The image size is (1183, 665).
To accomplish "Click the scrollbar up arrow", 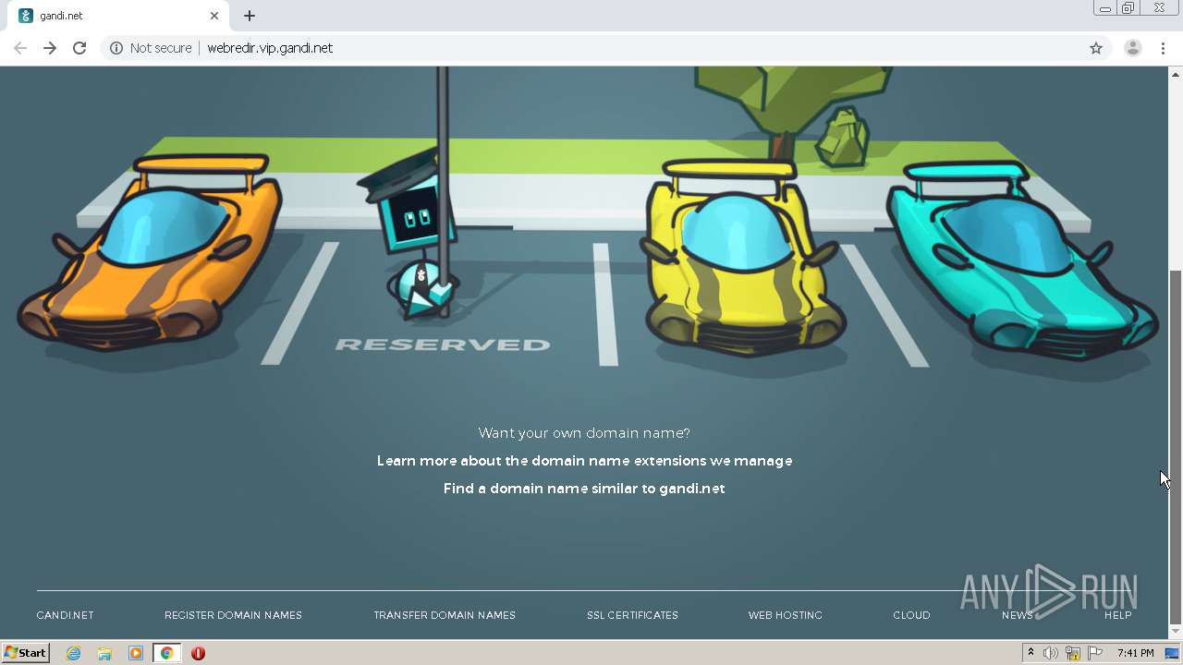I will [x=1176, y=73].
